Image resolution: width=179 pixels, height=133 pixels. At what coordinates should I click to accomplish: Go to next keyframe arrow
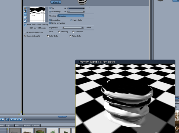tap(21, 120)
